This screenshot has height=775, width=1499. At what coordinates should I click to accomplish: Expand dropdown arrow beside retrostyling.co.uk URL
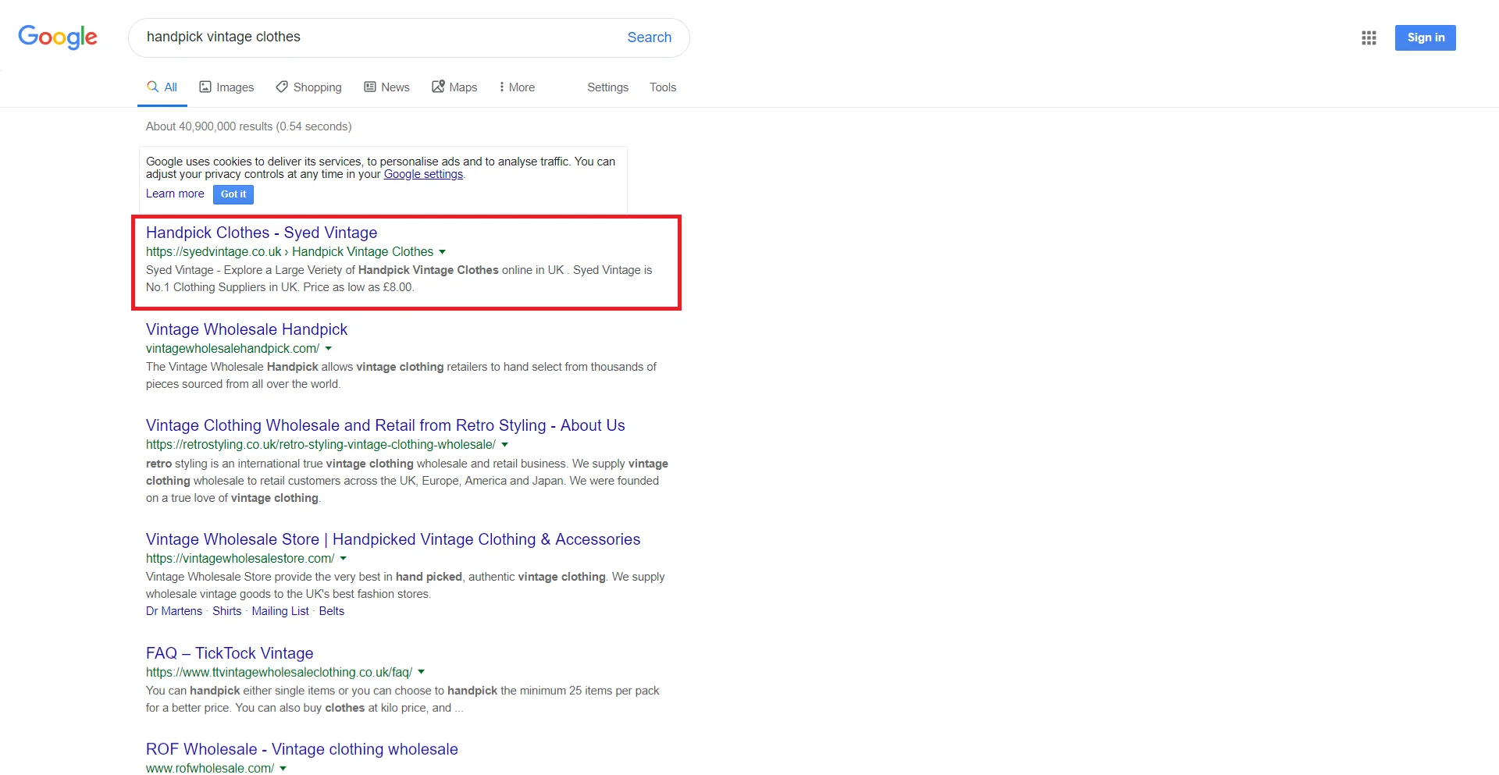505,445
